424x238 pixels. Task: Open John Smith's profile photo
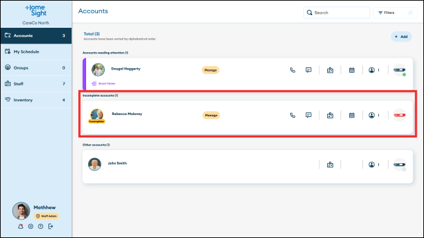pos(95,165)
